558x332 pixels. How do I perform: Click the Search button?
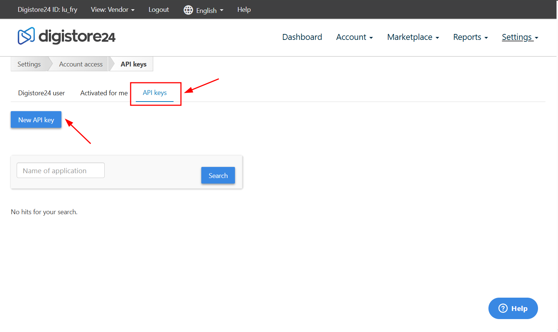[x=218, y=175]
